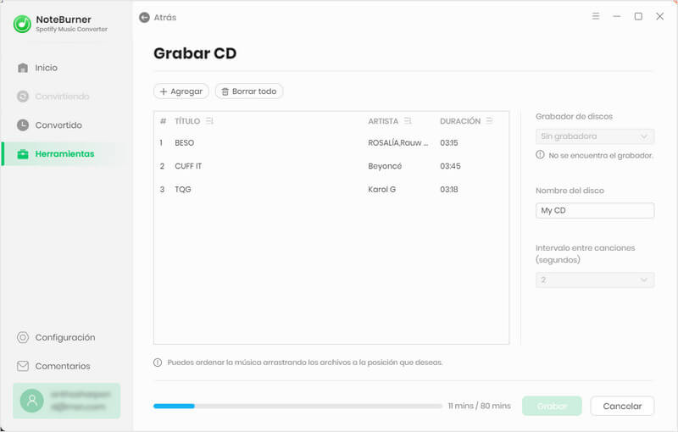
Task: Click duration 03:45 cell
Action: pyautogui.click(x=450, y=166)
